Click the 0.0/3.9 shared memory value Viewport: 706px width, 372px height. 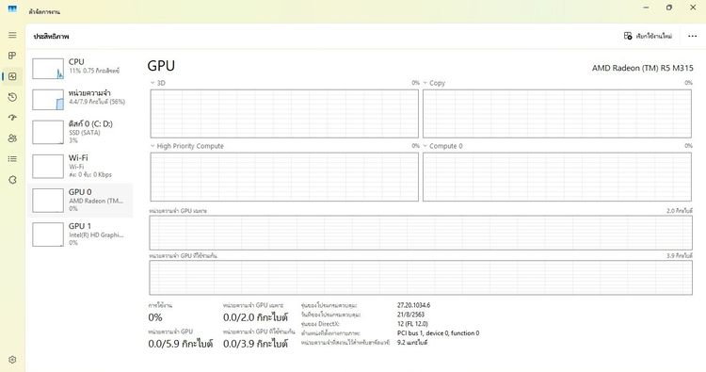click(x=255, y=344)
